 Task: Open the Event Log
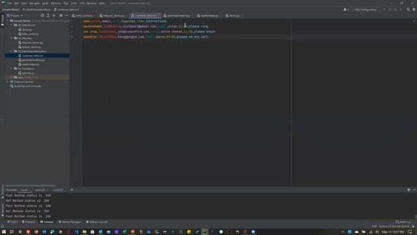point(403,222)
